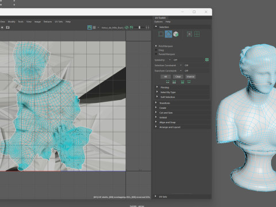Viewport: 276px width, 207px height.
Task: Toggle the checker map icon in UV Editor toolbar
Action: [94, 28]
